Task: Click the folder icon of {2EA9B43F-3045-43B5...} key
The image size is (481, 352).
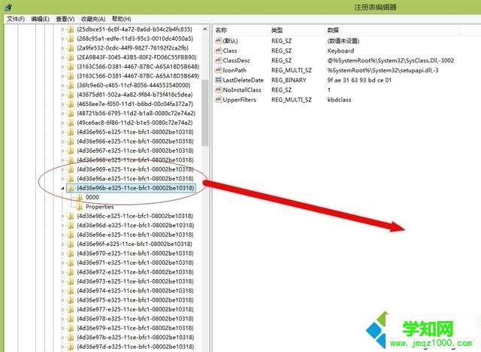Action: pyautogui.click(x=71, y=57)
